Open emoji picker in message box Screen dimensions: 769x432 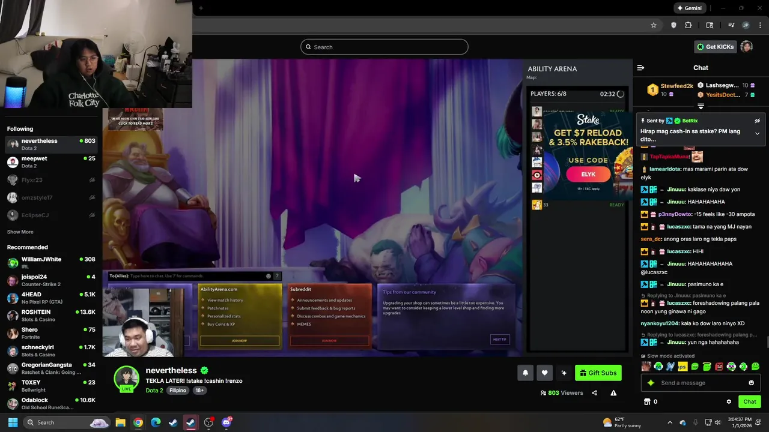pyautogui.click(x=751, y=383)
